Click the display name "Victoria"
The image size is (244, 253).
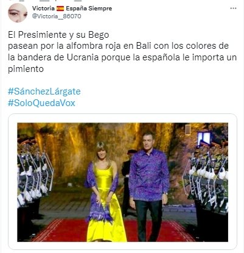pyautogui.click(x=43, y=9)
